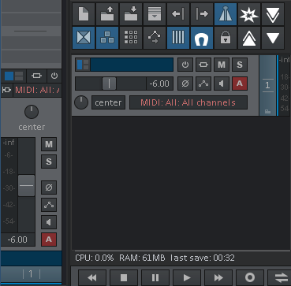Toggle ripple editing grid icon

[x=131, y=38]
